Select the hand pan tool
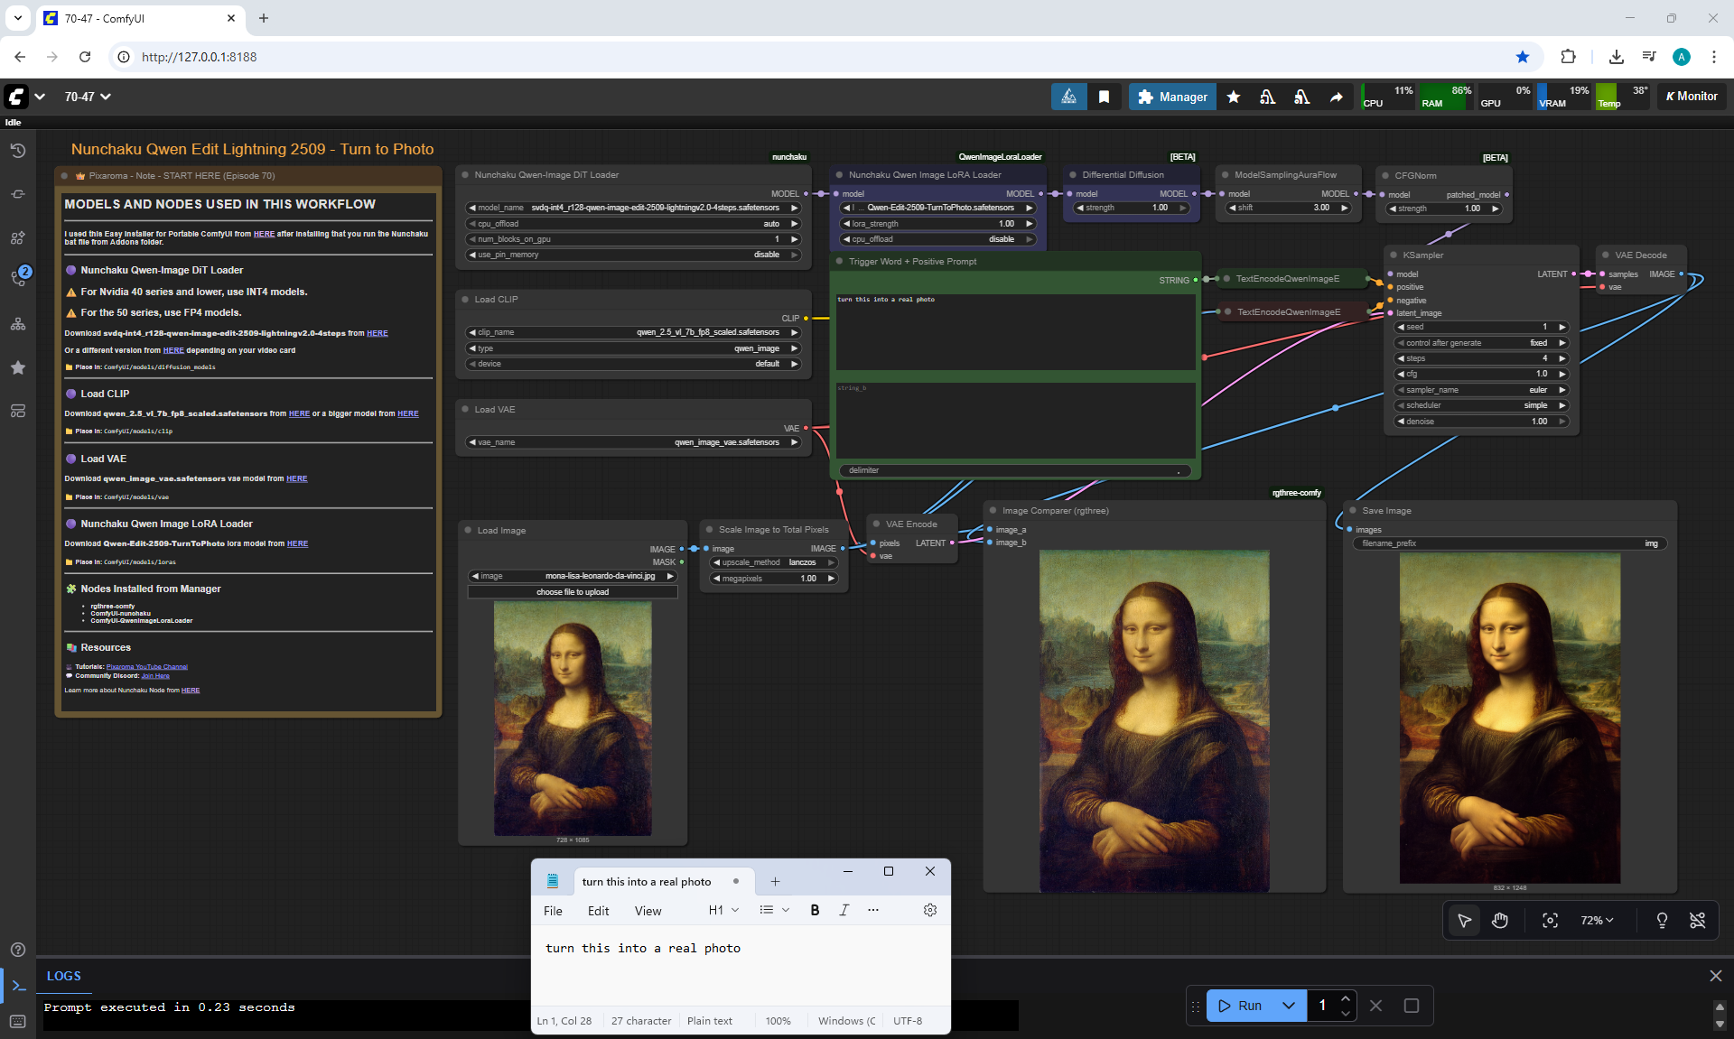Viewport: 1734px width, 1039px height. coord(1500,921)
